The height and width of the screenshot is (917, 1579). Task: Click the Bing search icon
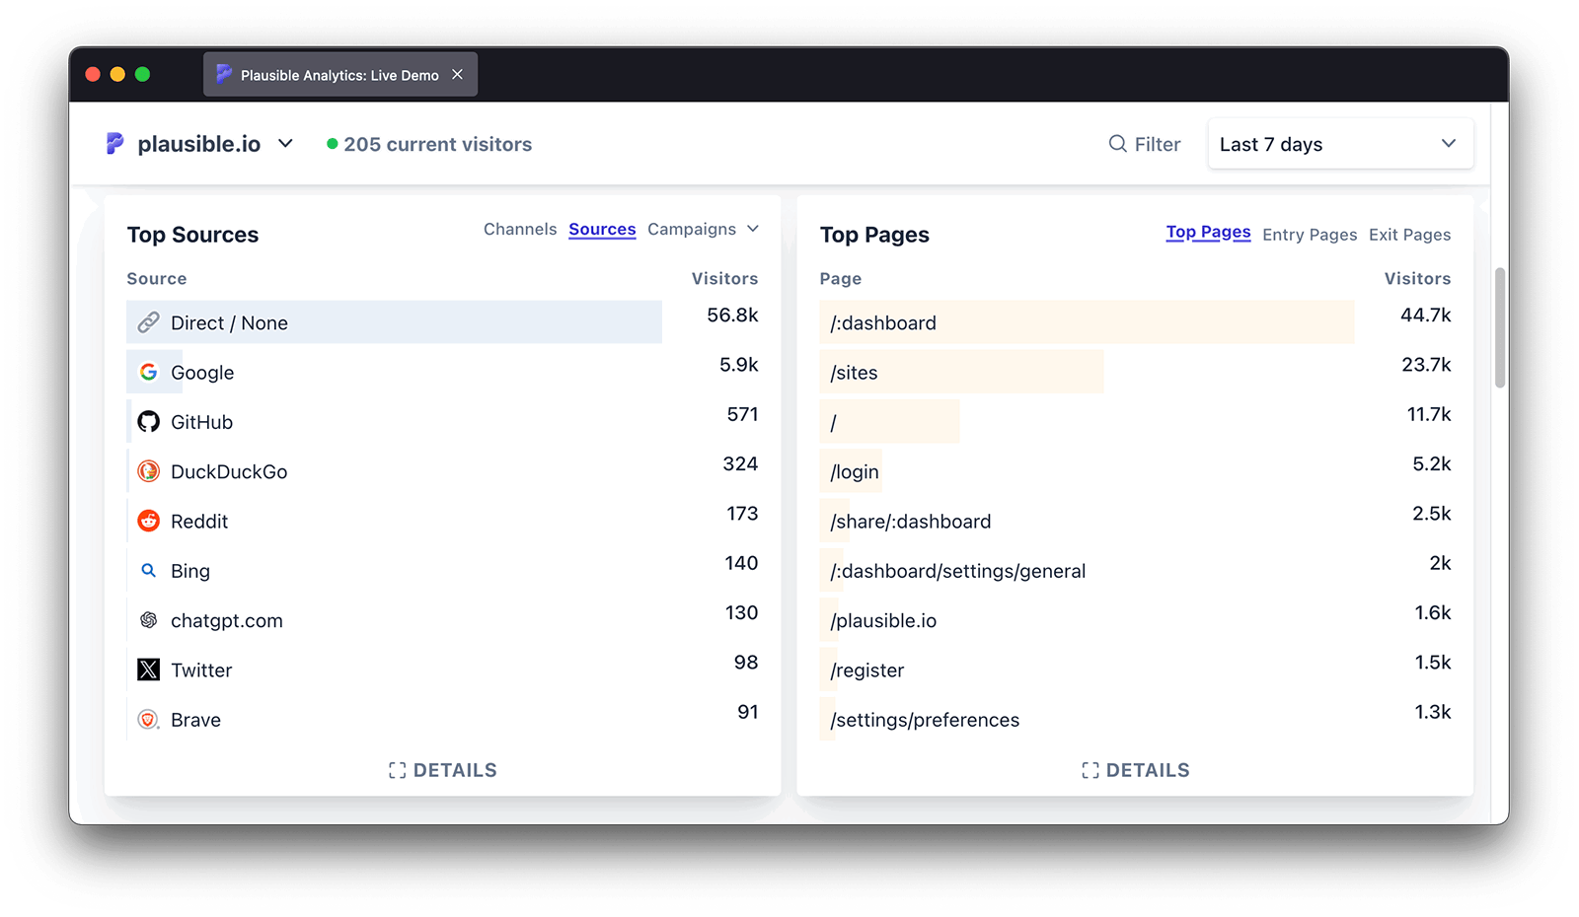coord(148,571)
